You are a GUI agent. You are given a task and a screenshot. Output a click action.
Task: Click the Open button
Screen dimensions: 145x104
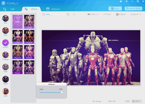click(115, 9)
